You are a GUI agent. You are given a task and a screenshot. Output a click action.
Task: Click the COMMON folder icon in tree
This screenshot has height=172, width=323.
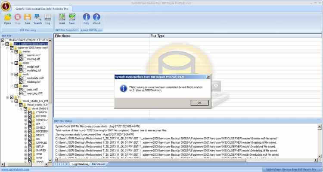pos(34,112)
